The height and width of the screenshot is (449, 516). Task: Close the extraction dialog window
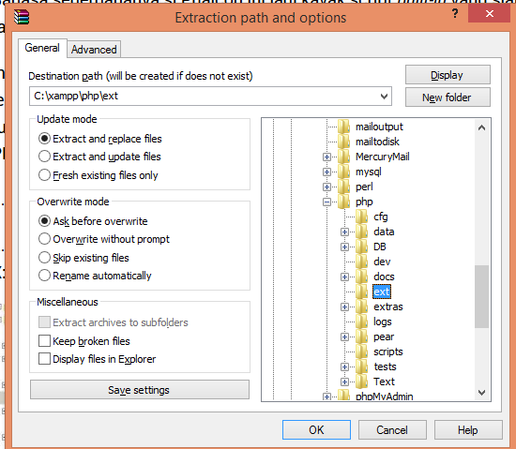point(490,14)
